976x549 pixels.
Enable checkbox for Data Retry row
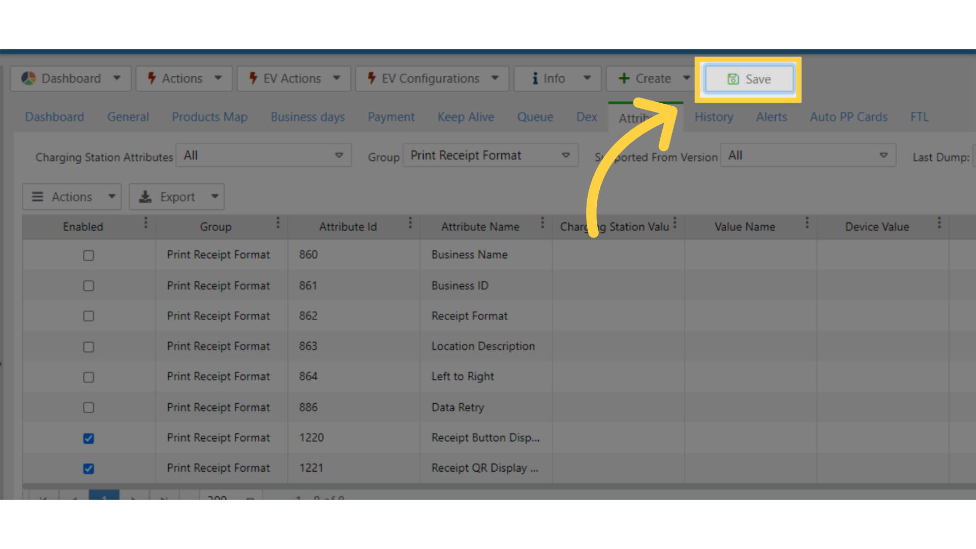[x=88, y=408]
